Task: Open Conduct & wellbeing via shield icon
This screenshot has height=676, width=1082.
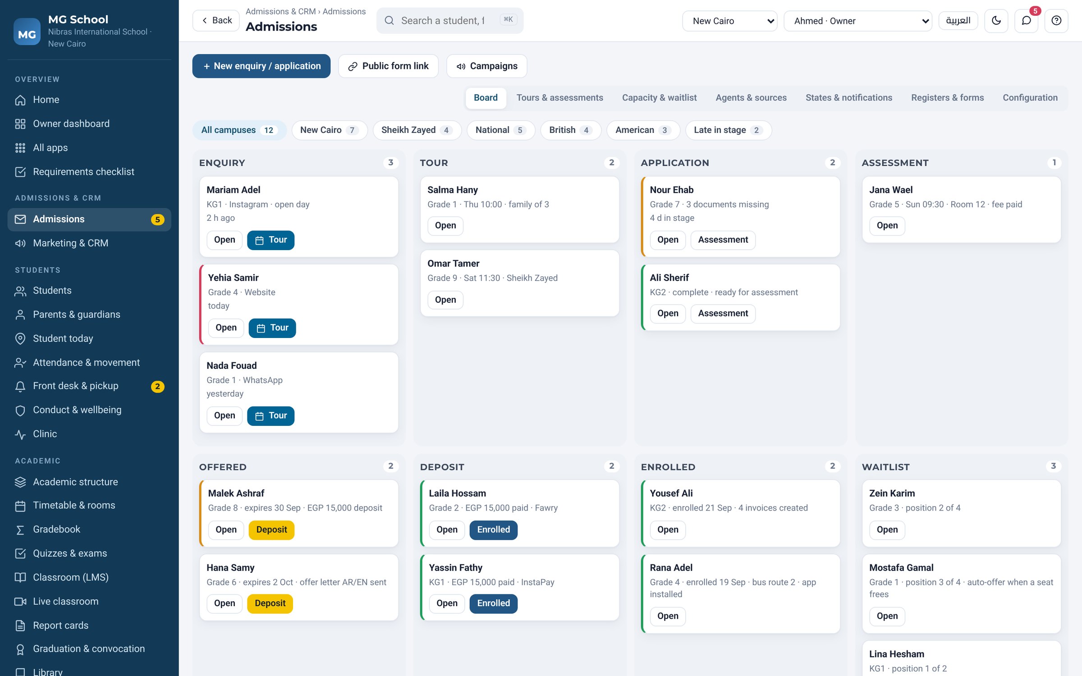Action: [20, 410]
